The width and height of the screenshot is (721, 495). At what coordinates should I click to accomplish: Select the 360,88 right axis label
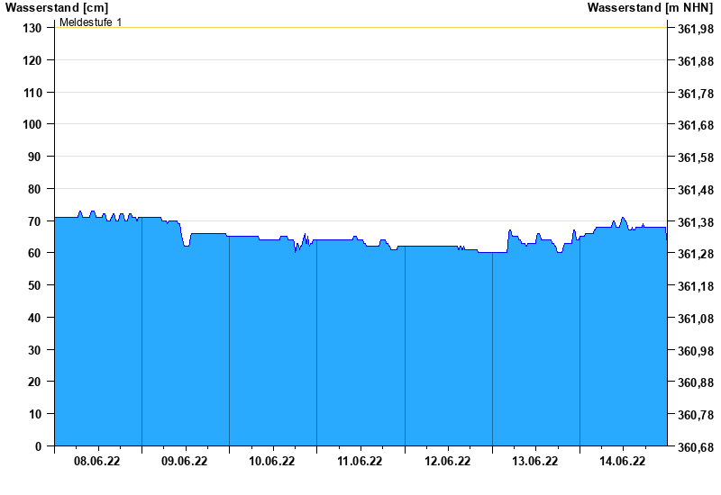695,383
